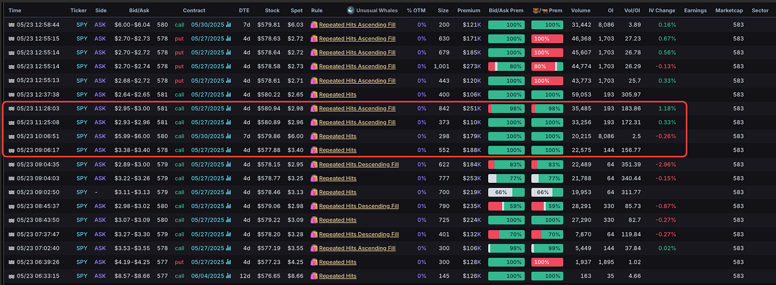Click the rule bag icon in the 06:39:26 row
Viewport: 776px width, 285px height.
pos(314,262)
